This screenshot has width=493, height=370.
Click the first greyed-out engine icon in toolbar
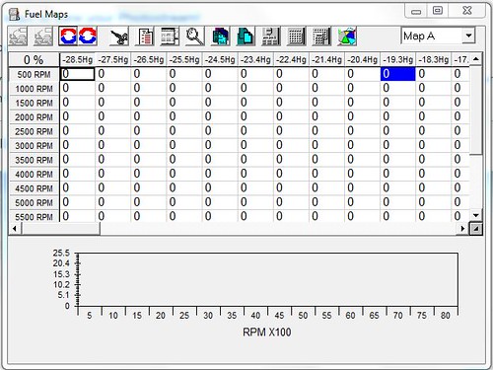(x=18, y=37)
